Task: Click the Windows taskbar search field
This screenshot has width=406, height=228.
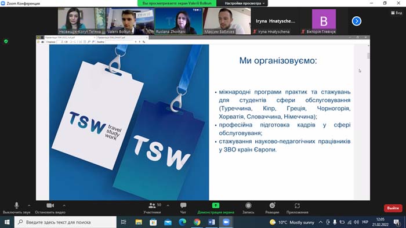Action: 65,222
